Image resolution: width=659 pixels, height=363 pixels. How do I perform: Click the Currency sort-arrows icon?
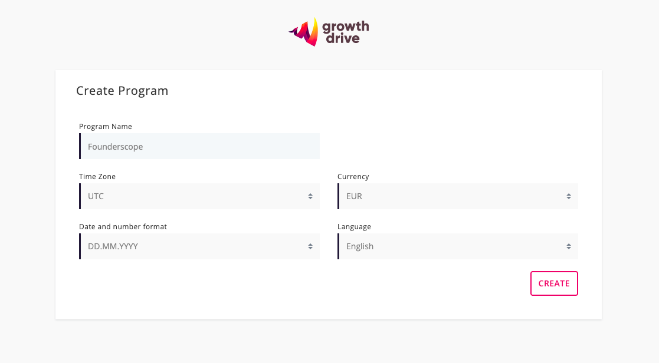coord(569,196)
